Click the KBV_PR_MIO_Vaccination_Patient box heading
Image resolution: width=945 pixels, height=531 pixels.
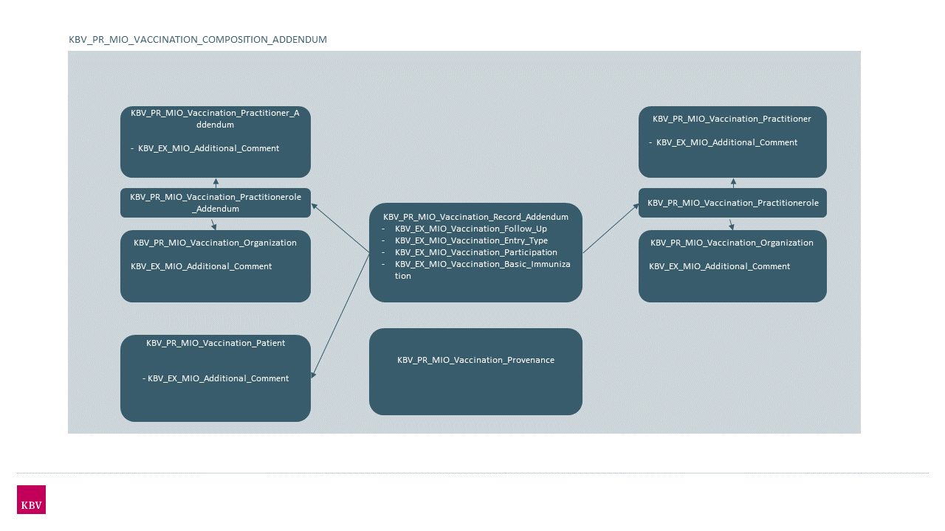tap(215, 343)
